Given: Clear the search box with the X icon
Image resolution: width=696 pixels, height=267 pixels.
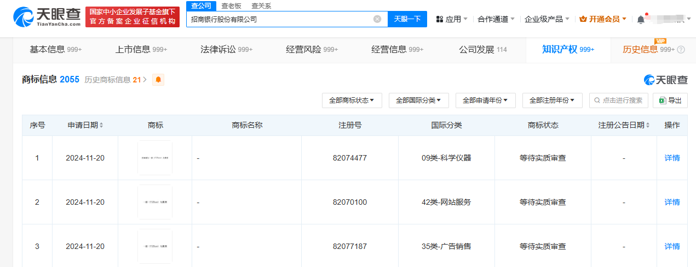Looking at the screenshot, I should [377, 19].
